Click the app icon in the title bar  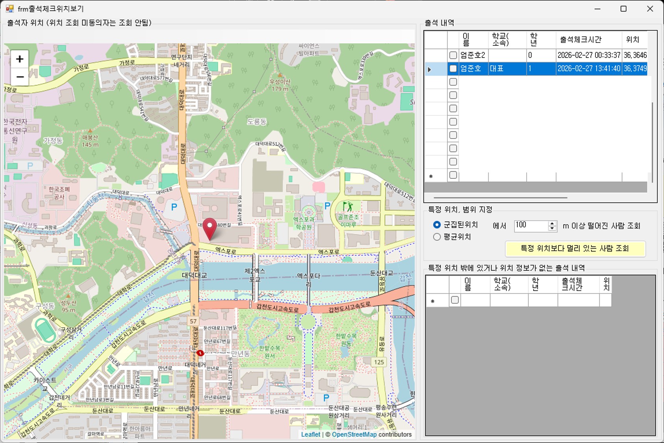9,9
